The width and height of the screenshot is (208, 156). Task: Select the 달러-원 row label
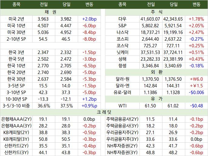[x=122, y=79]
